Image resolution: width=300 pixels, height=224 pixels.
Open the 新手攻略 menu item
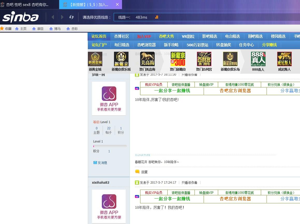click(171, 45)
